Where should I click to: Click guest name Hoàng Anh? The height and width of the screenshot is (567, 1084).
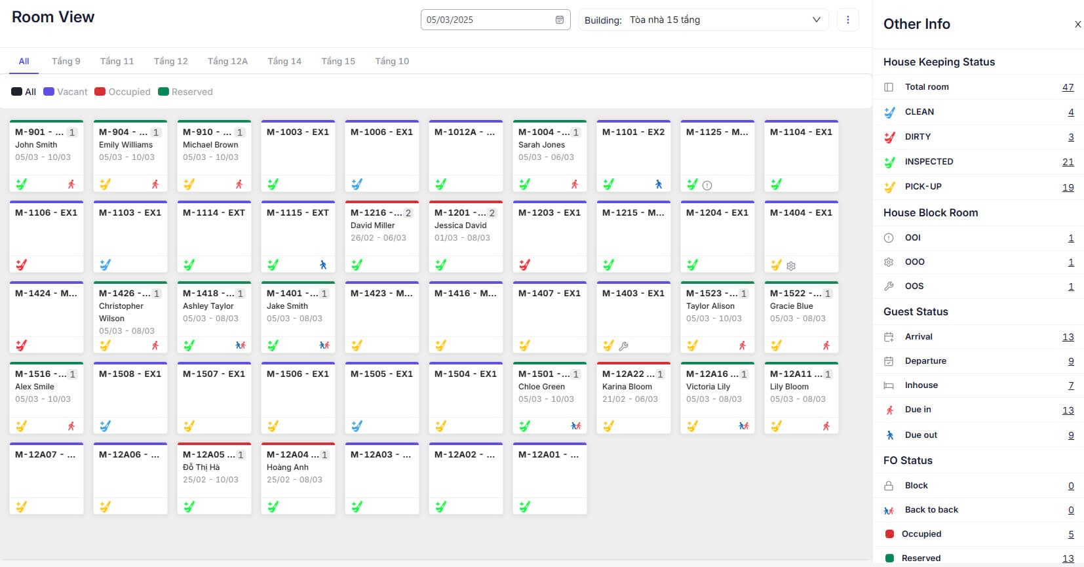[287, 467]
